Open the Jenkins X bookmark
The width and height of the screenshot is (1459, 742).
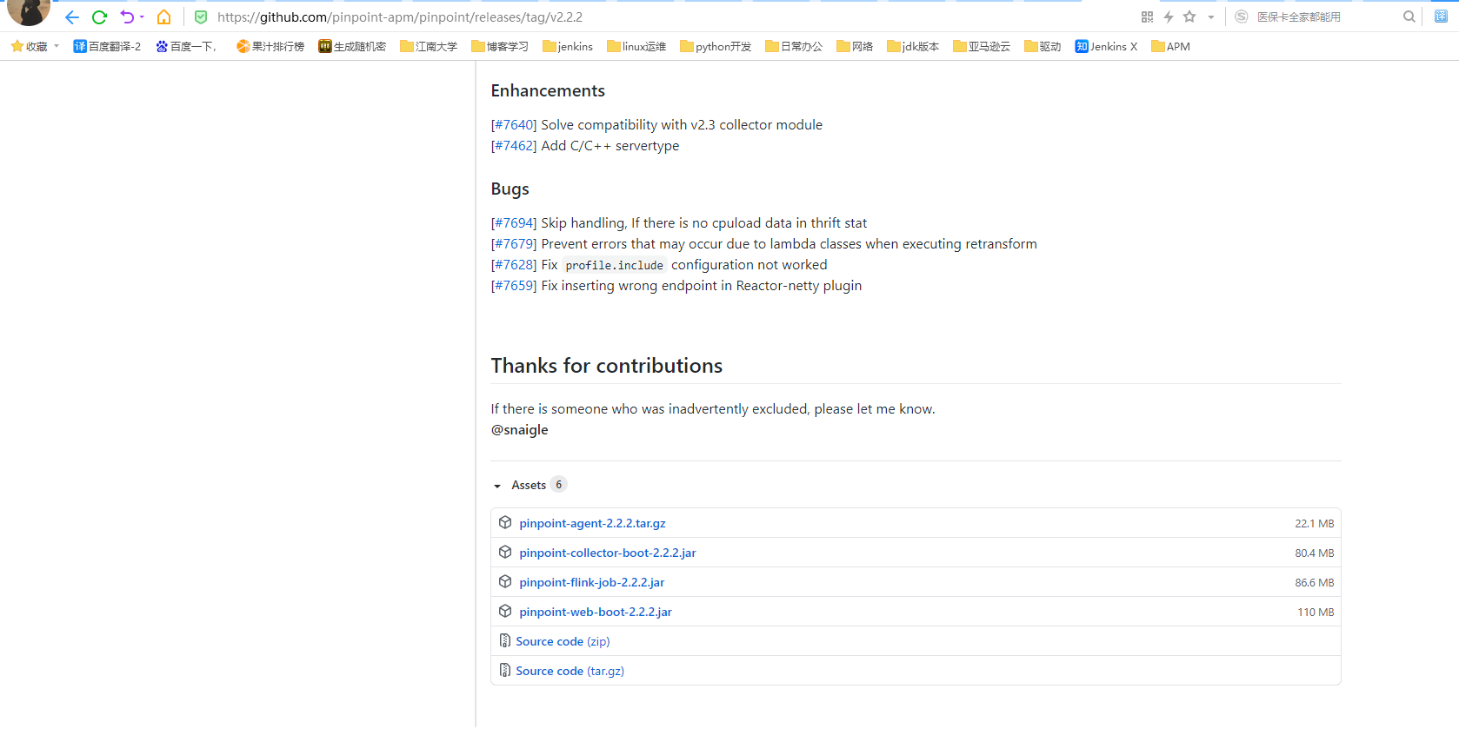(x=1106, y=47)
